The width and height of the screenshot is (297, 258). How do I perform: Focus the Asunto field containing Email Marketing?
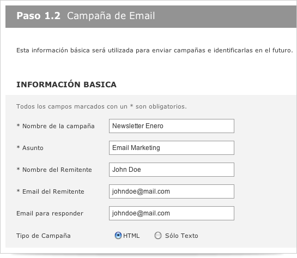(172, 148)
